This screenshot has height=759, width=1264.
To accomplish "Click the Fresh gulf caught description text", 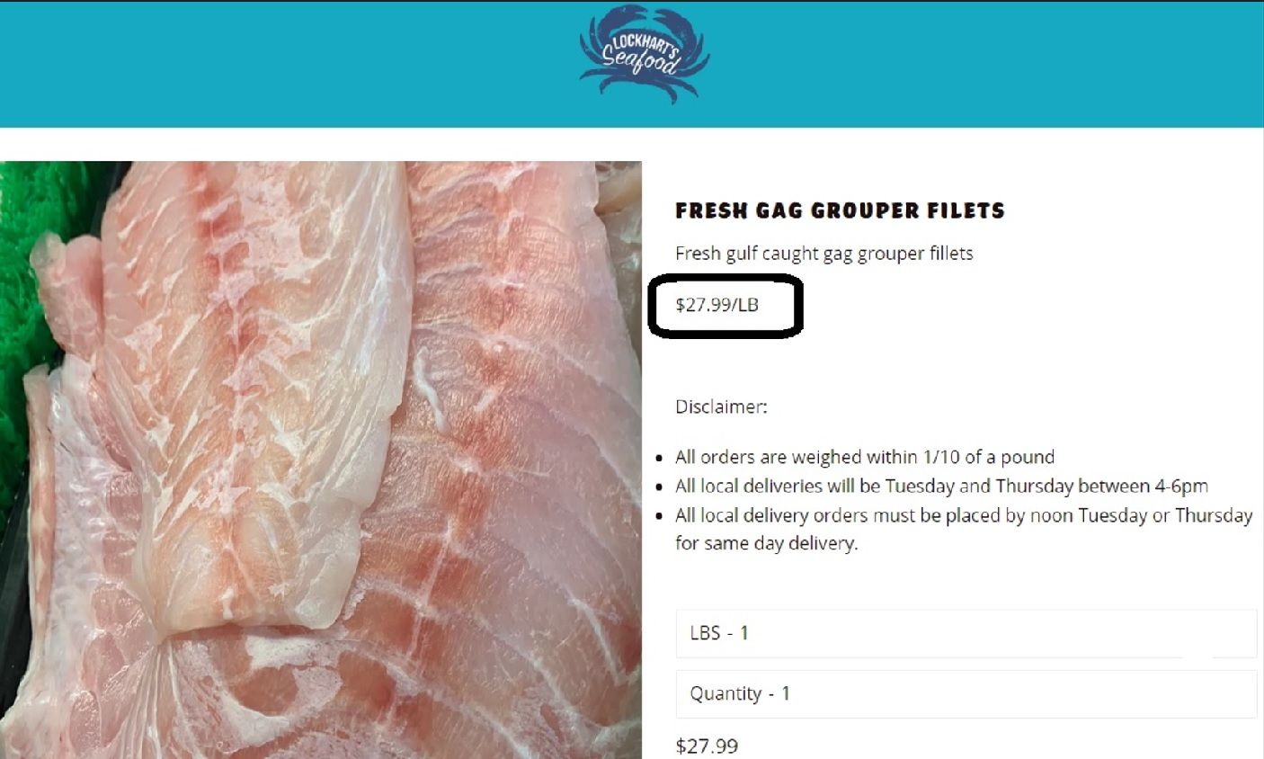I will point(824,254).
